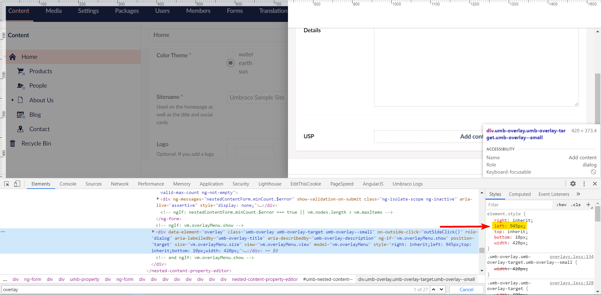Select the water color theme radio button

231,54
